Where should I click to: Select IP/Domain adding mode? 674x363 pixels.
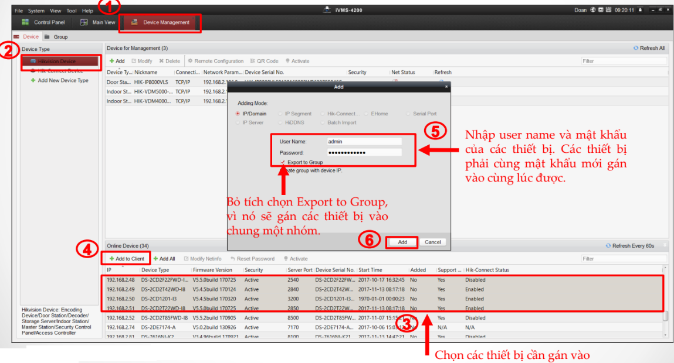coord(238,114)
